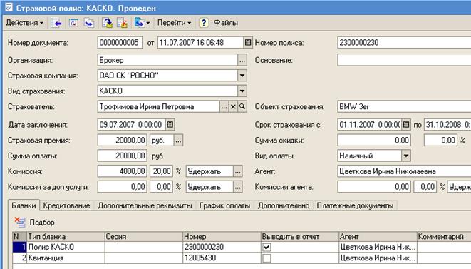
Task: Click the Подбор selection icon
Action: [x=20, y=223]
